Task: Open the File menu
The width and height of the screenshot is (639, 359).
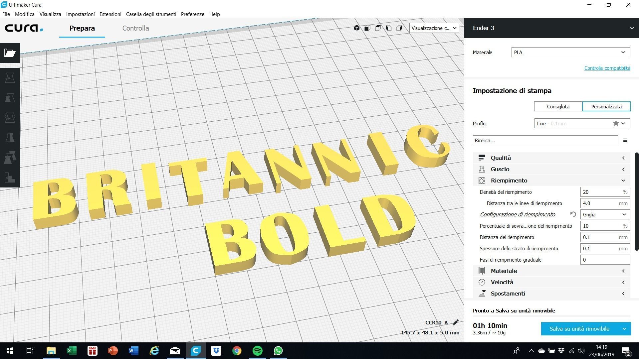Action: point(6,14)
